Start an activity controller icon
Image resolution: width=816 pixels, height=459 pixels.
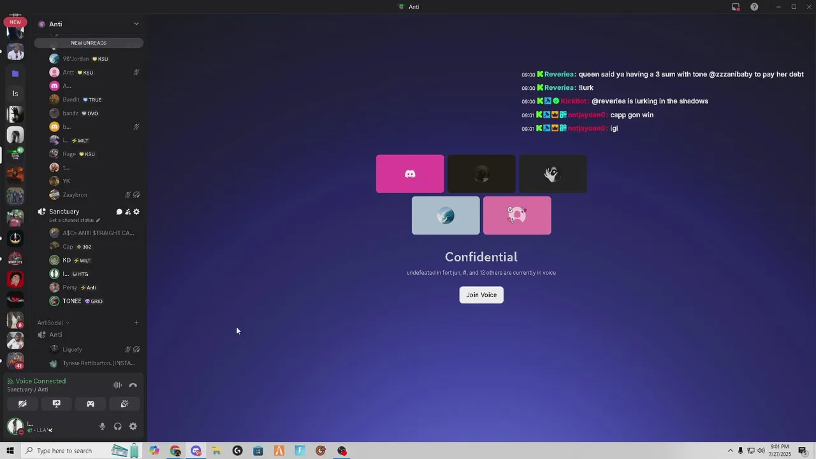(91, 404)
